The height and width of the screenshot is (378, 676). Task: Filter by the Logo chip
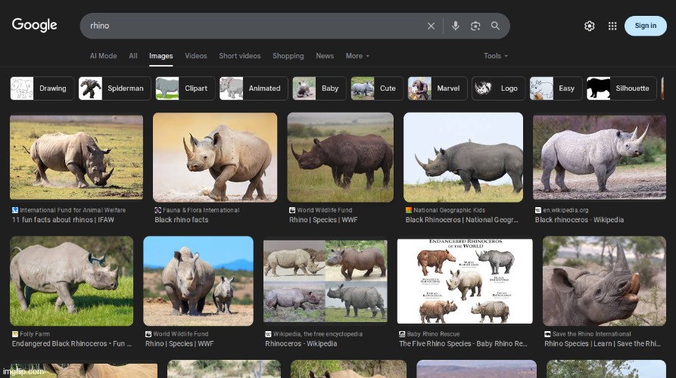pos(498,88)
